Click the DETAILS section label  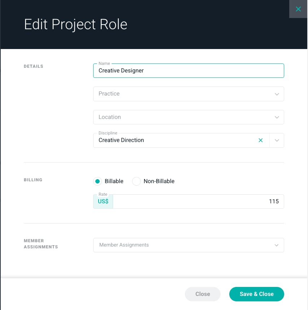click(x=34, y=66)
